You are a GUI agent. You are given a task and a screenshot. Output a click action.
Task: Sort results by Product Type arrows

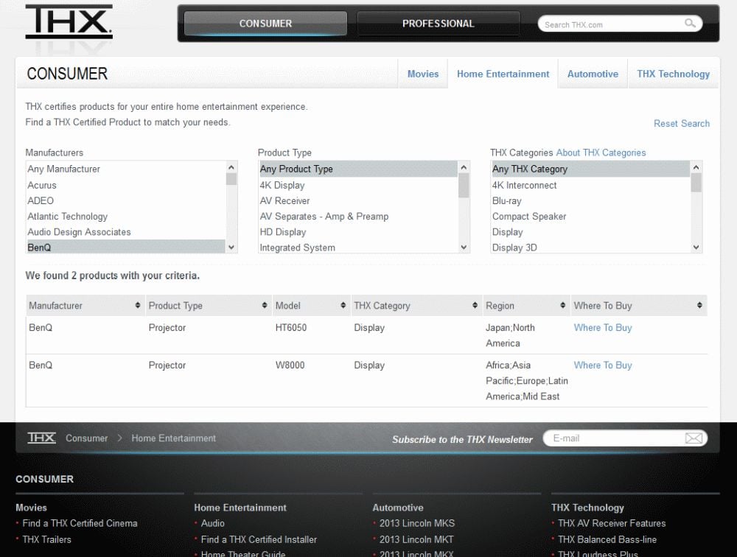pos(265,306)
